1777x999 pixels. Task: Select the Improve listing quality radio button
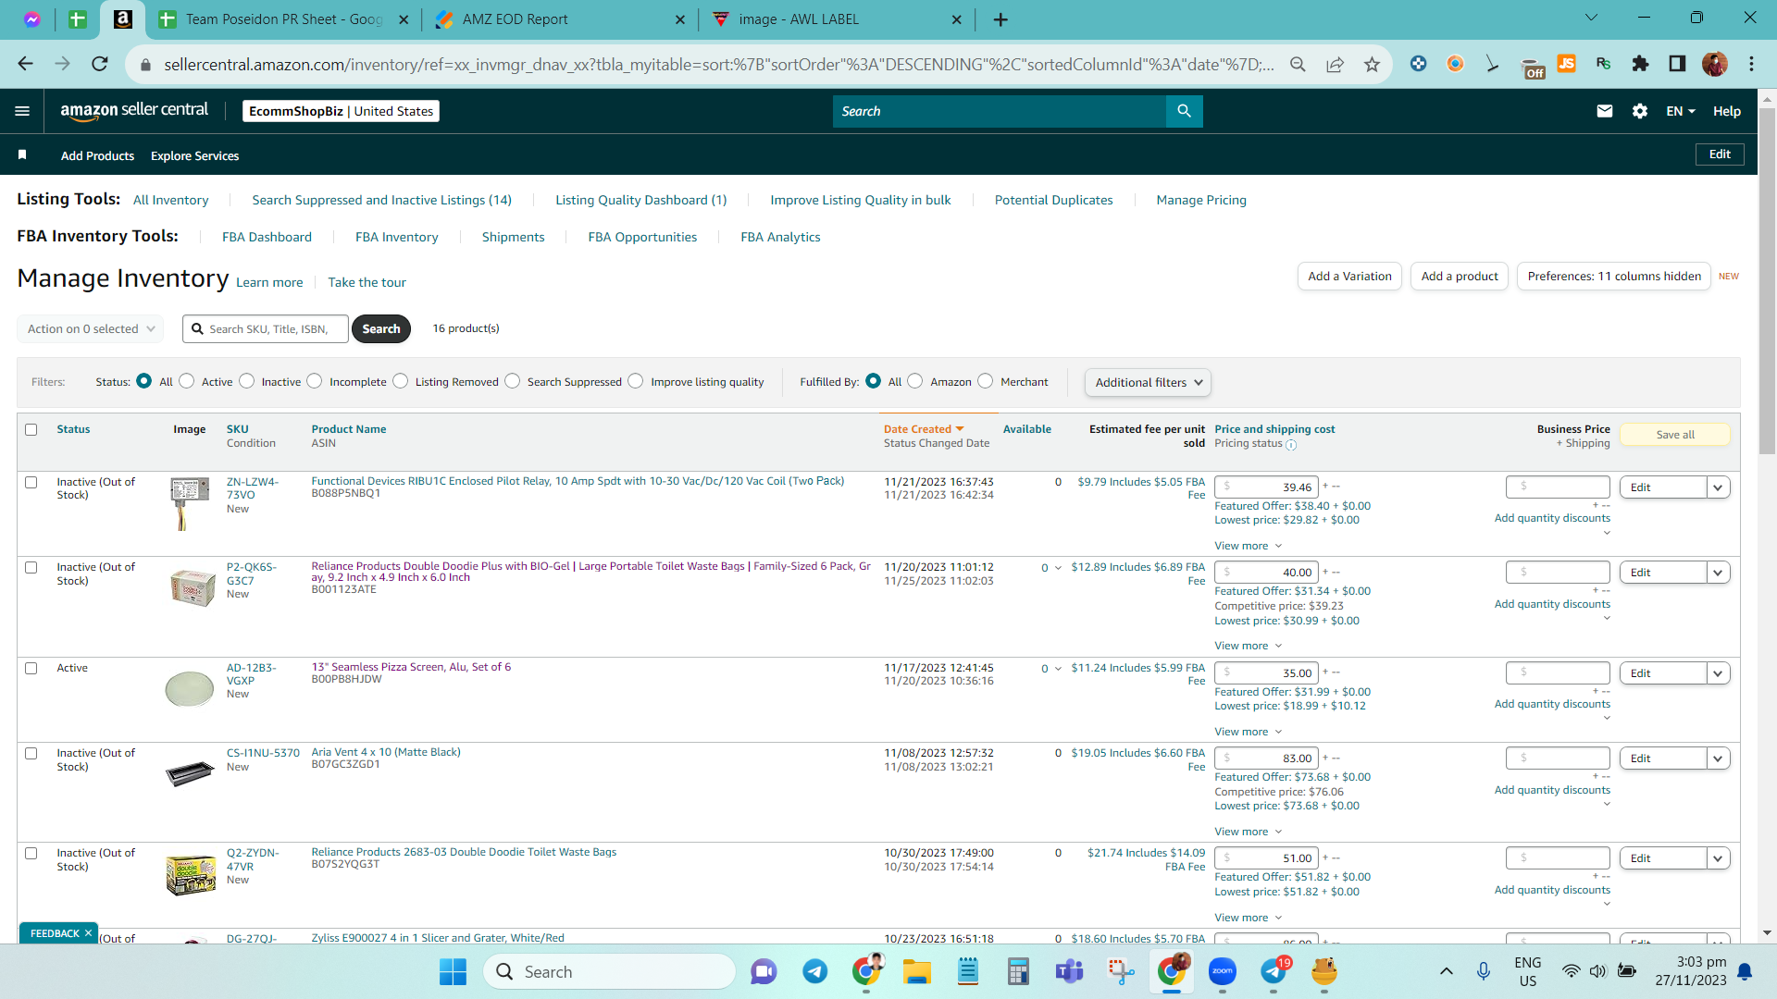[x=636, y=381]
